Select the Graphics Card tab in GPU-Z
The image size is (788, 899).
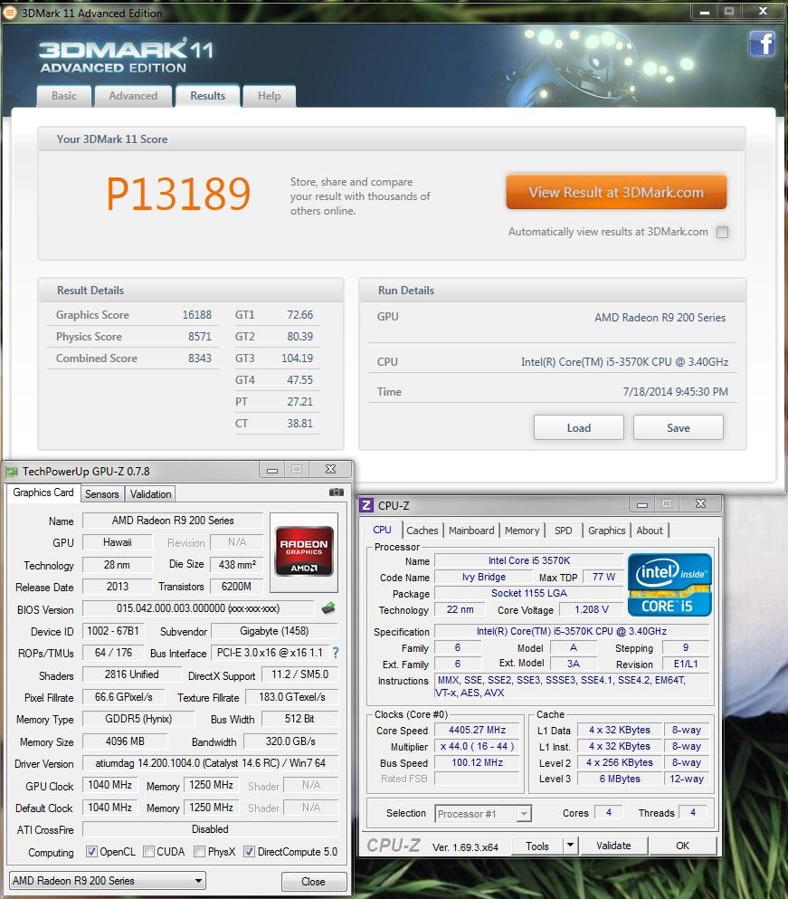43,493
